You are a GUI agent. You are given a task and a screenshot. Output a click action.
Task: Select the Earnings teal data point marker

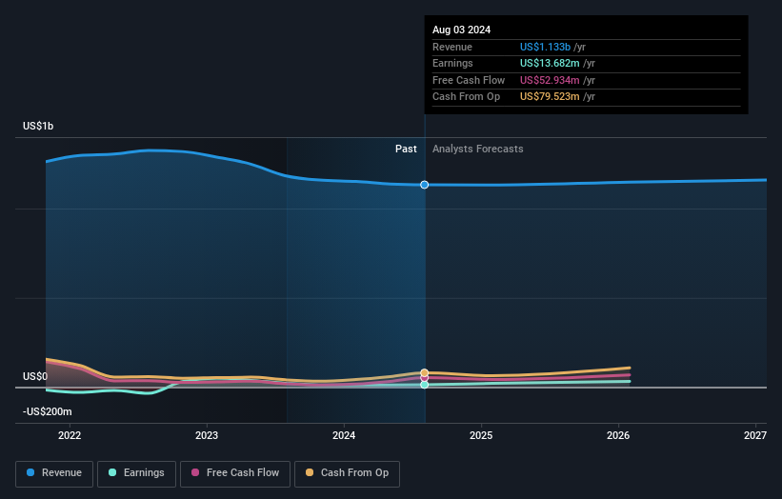[425, 385]
